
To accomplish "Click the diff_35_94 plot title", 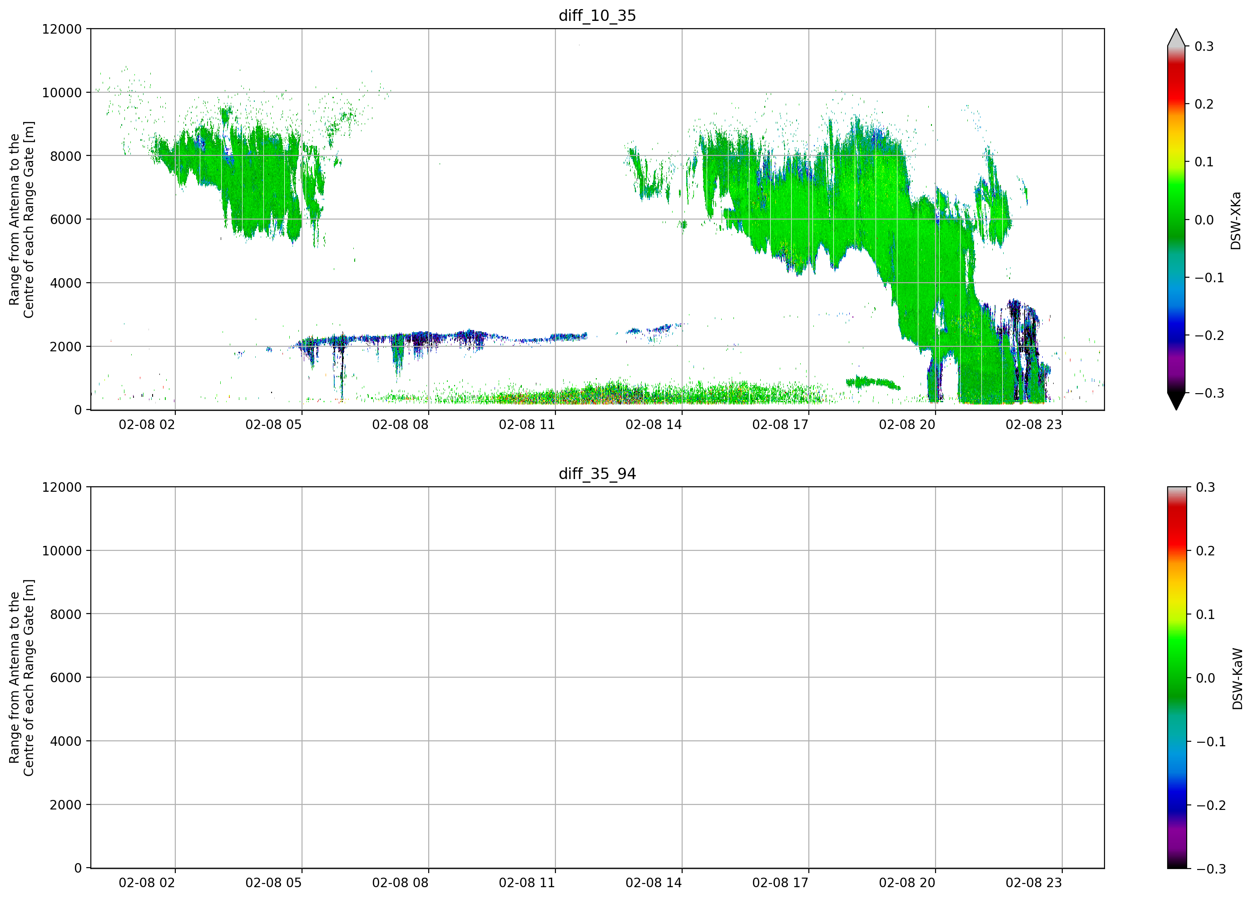I will (597, 474).
